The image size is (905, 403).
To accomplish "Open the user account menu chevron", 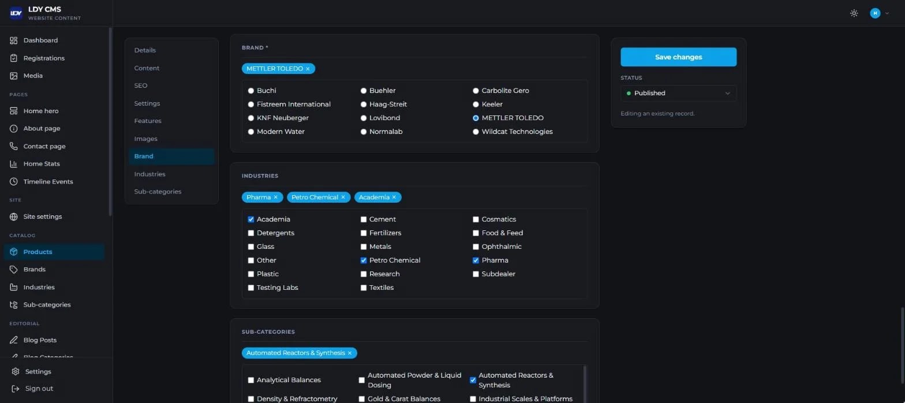I will (x=887, y=13).
